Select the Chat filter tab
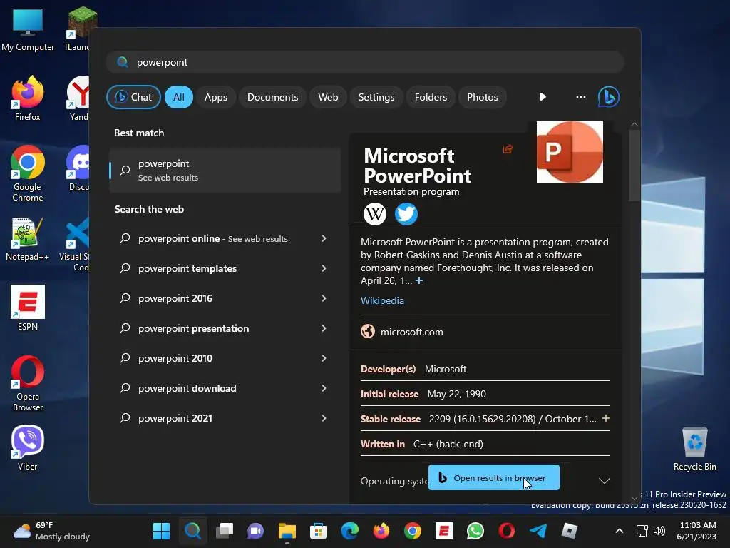730x548 pixels. click(133, 97)
